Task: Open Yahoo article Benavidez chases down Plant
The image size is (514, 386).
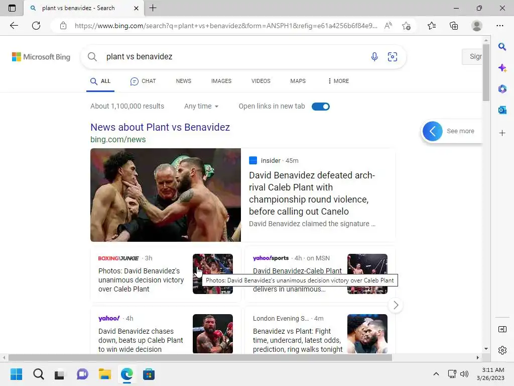Action: click(141, 340)
